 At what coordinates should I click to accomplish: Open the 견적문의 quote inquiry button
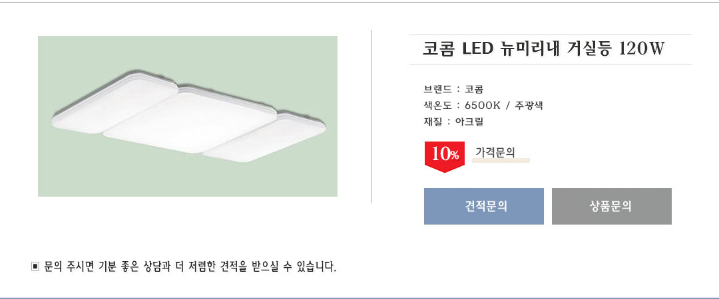pyautogui.click(x=484, y=206)
